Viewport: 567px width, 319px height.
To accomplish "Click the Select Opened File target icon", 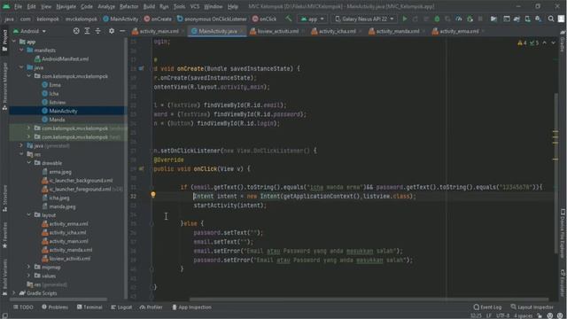I will (76, 31).
